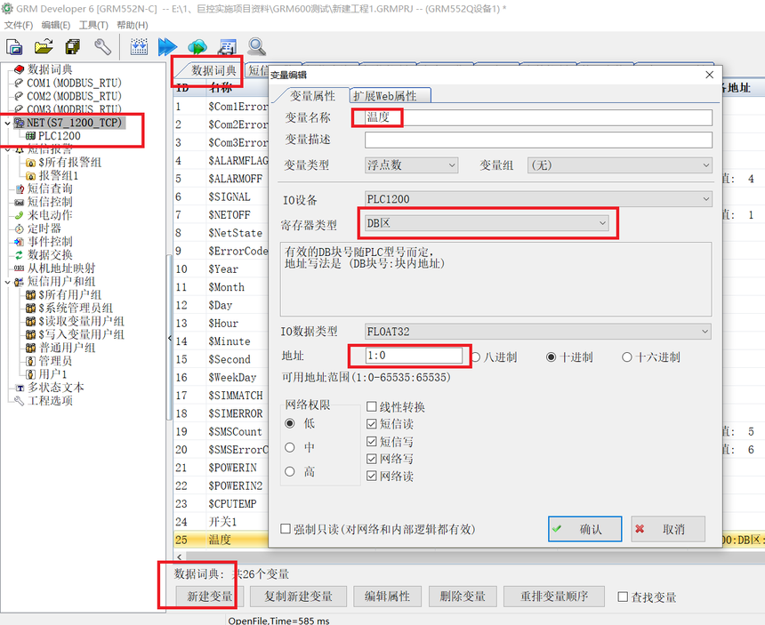Open 数据交换 tree item
Image resolution: width=765 pixels, height=625 pixels.
pos(50,254)
